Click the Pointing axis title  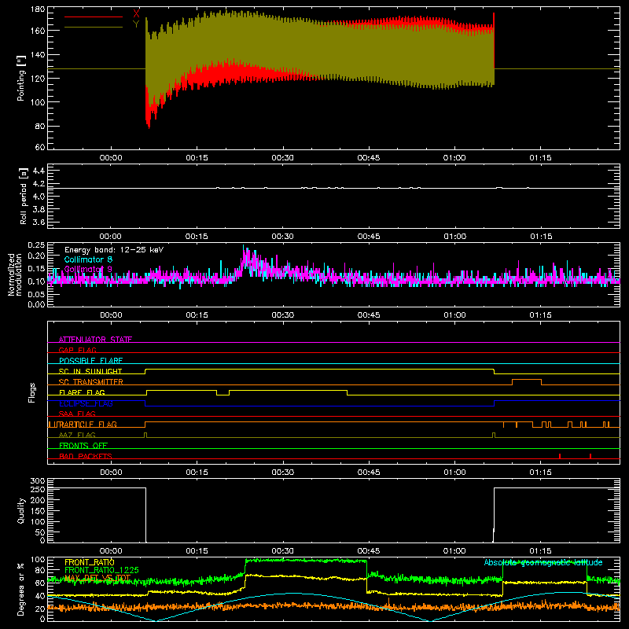(21, 78)
